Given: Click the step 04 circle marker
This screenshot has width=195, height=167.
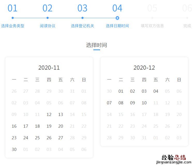Looking at the screenshot, I should click(x=117, y=18).
